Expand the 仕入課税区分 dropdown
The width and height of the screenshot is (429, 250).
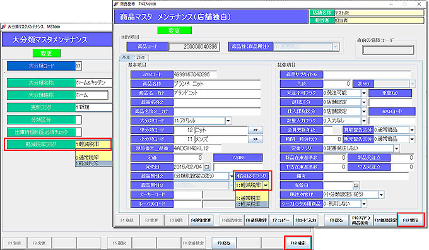363,112
